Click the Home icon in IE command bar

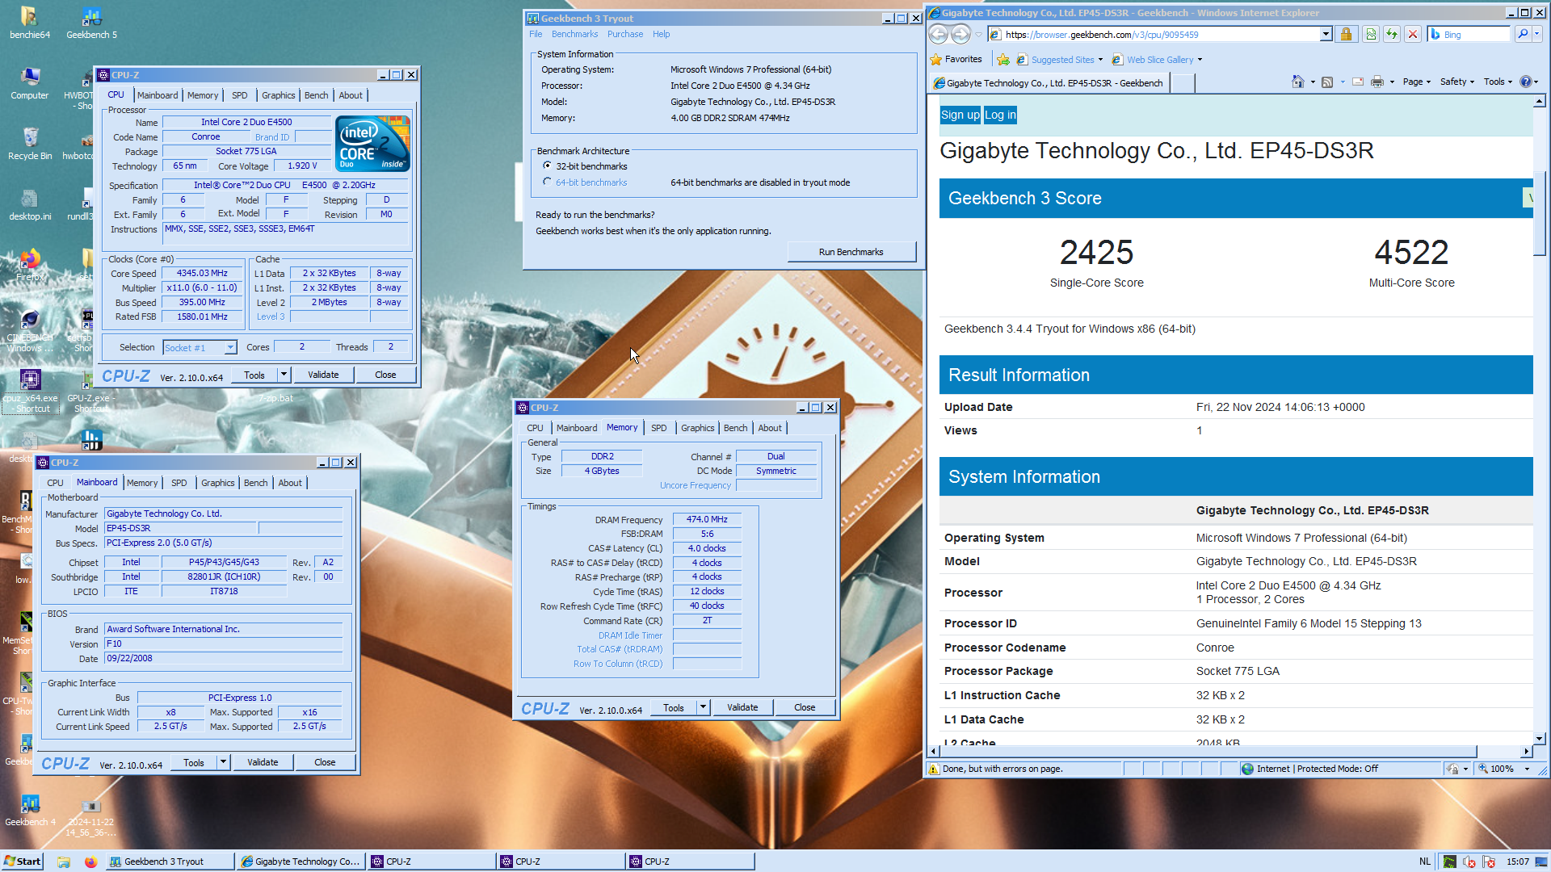click(1297, 82)
